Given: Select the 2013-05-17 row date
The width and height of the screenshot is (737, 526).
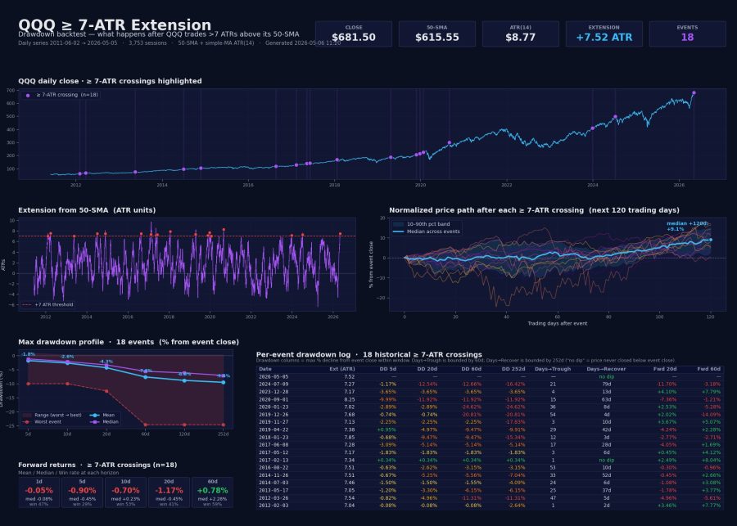Looking at the screenshot, I should coord(274,490).
